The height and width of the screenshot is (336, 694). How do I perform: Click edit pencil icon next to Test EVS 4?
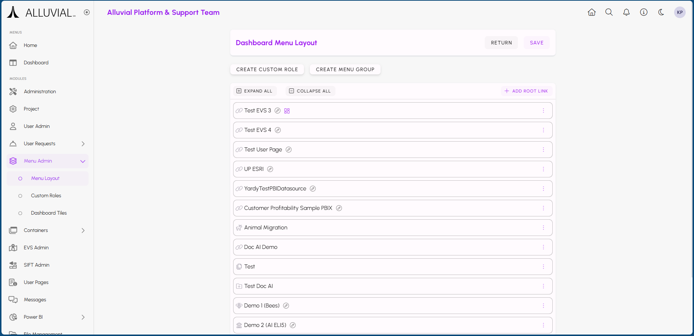pos(278,130)
